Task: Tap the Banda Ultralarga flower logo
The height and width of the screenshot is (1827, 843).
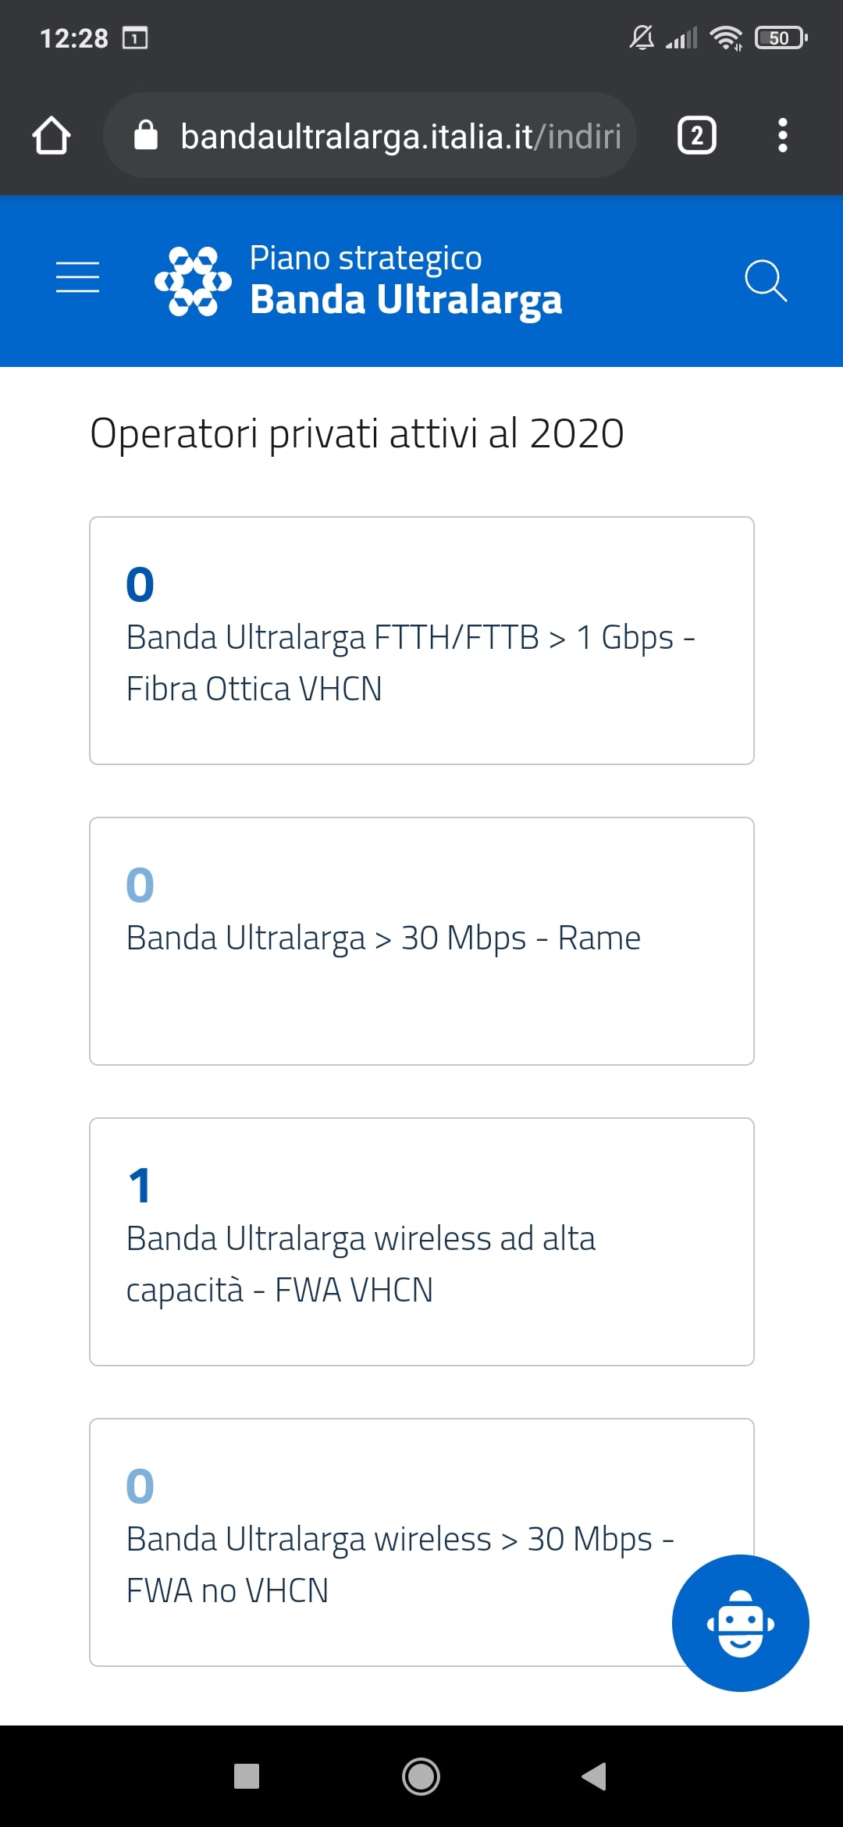Action: click(x=193, y=281)
